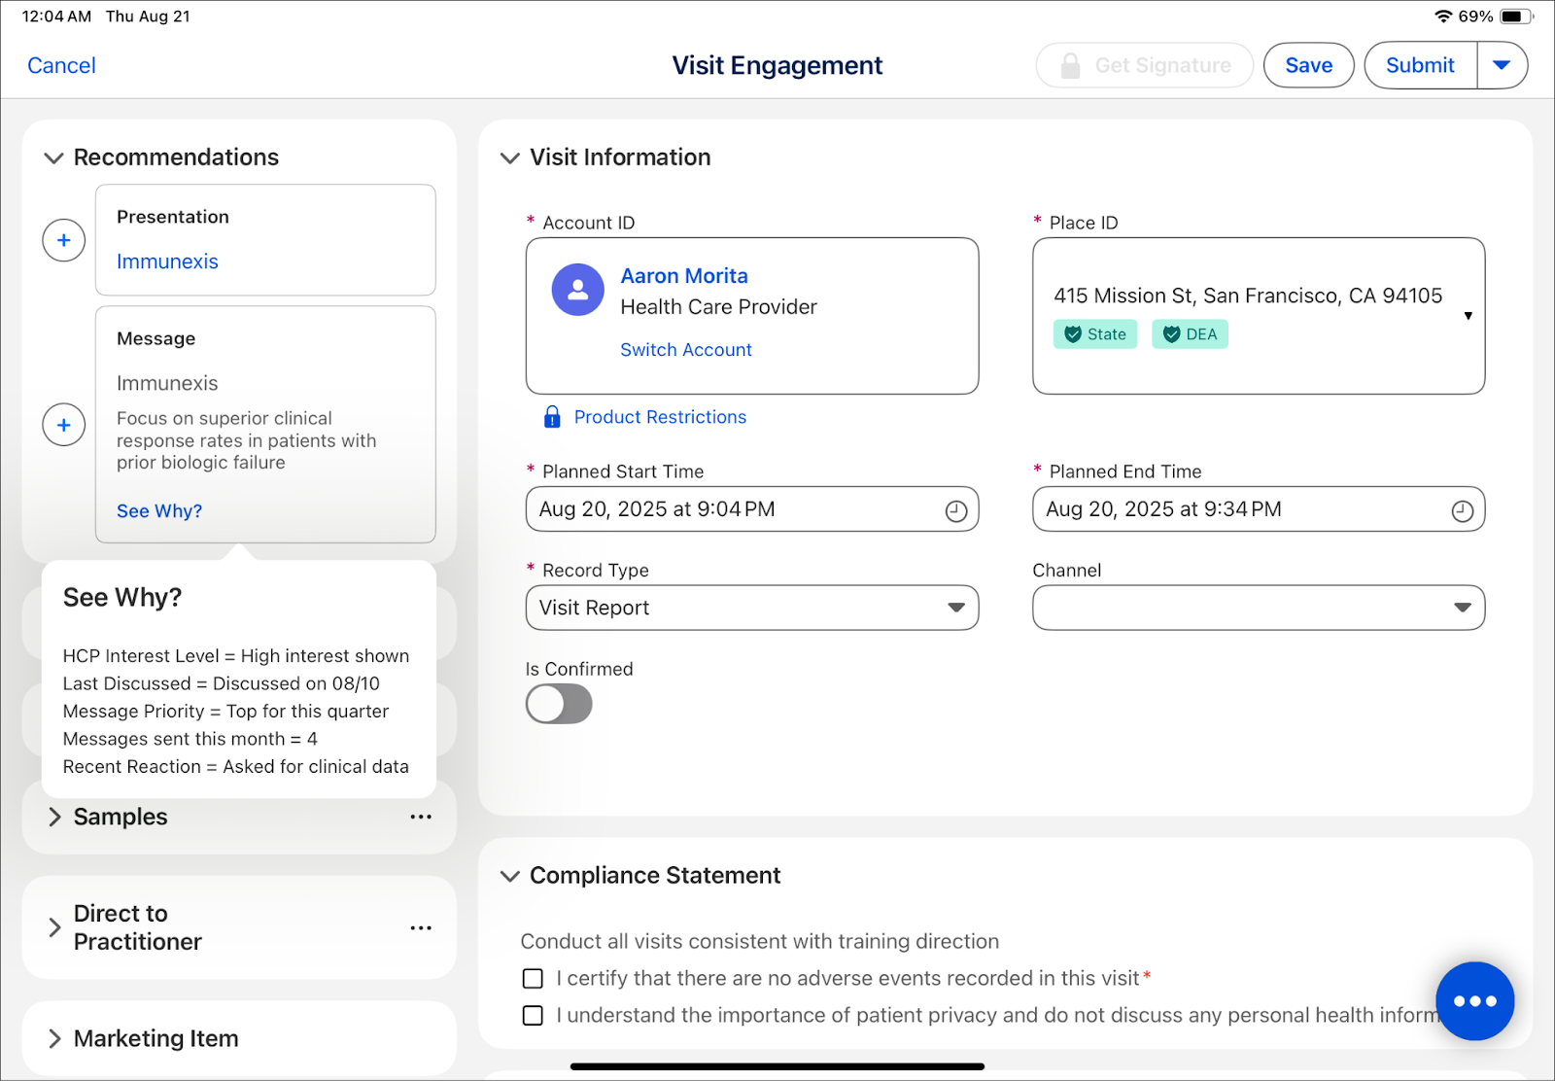This screenshot has height=1081, width=1555.
Task: Open the Submit button dropdown arrow
Action: [1503, 65]
